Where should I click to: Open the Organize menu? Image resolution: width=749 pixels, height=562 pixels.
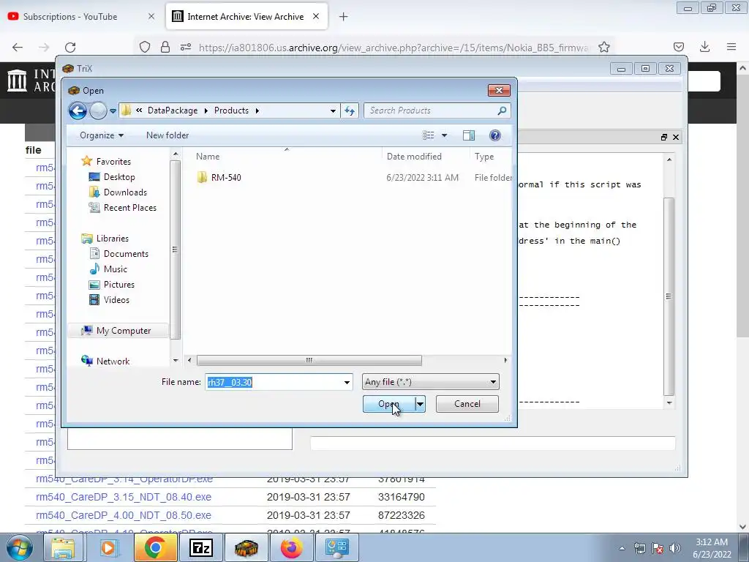(101, 135)
